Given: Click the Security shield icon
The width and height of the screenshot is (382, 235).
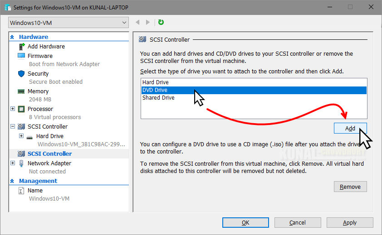Looking at the screenshot, I should coord(21,73).
